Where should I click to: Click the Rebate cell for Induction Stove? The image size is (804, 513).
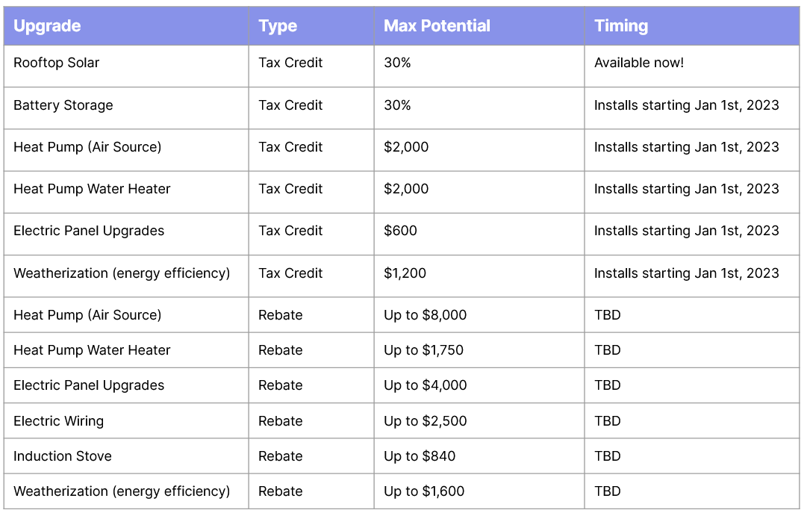coord(281,456)
